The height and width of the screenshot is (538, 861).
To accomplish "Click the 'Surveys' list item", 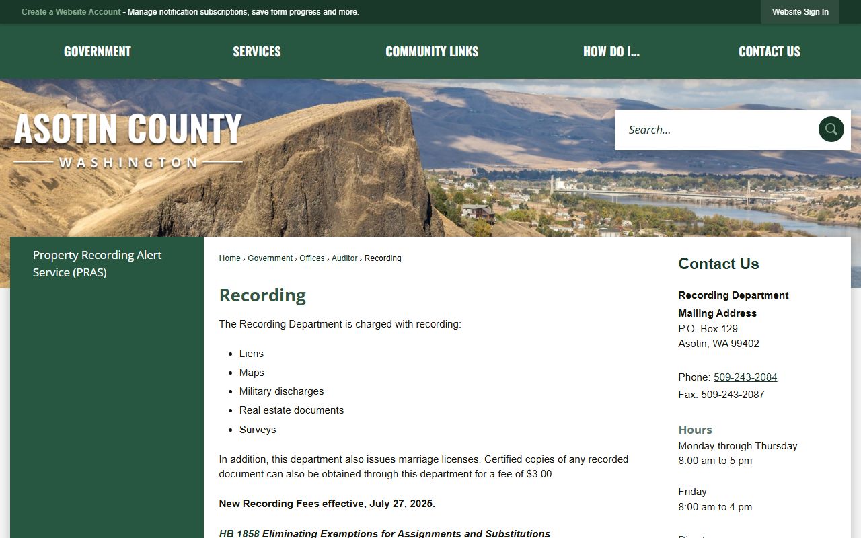I will (x=258, y=430).
